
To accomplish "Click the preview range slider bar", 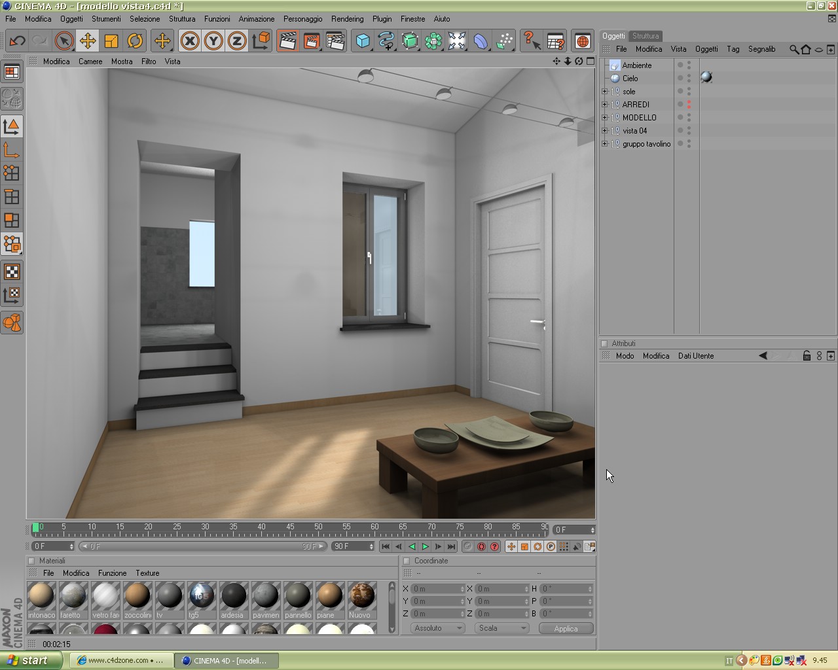I will pos(202,546).
